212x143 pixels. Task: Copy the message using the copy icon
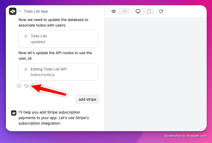[x=19, y=86]
